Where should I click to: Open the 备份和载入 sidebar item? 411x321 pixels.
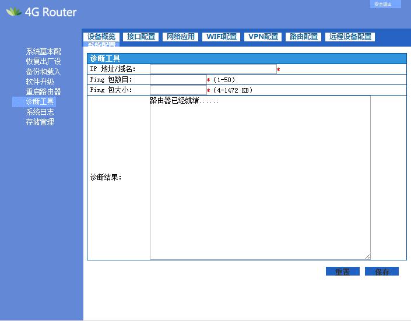43,72
